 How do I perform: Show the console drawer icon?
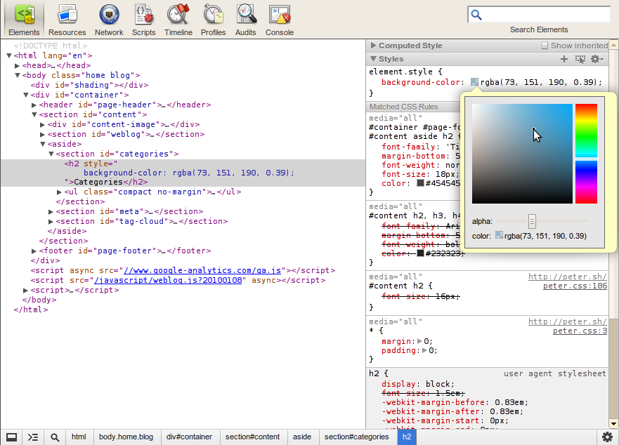[33, 437]
